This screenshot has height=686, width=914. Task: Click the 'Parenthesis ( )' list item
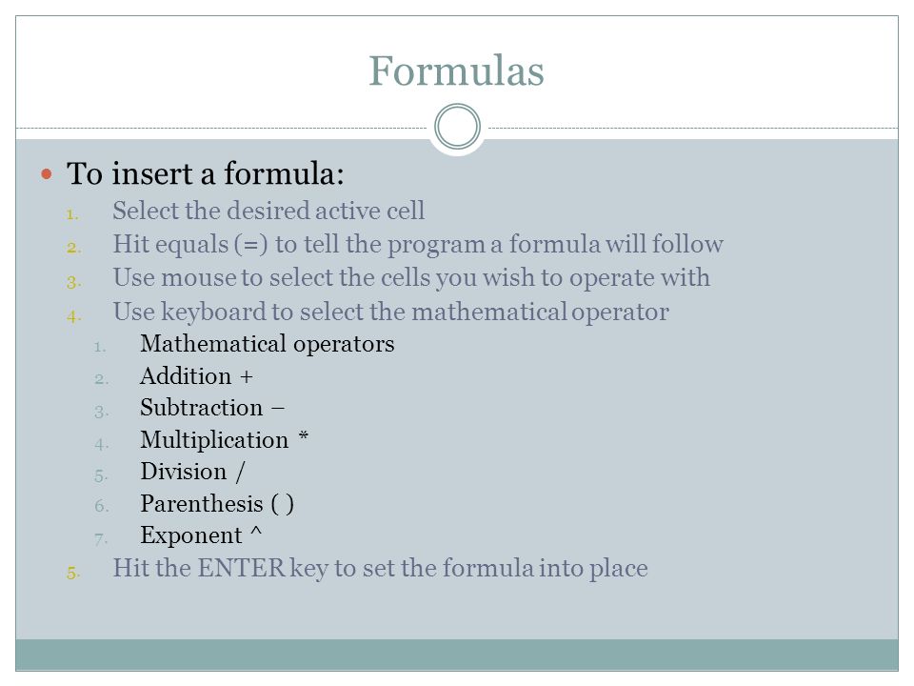click(217, 504)
